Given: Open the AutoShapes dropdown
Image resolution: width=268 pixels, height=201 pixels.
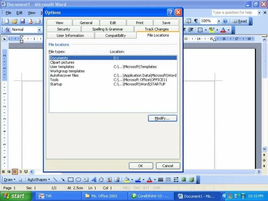Looking at the screenshot, I should [39, 180].
